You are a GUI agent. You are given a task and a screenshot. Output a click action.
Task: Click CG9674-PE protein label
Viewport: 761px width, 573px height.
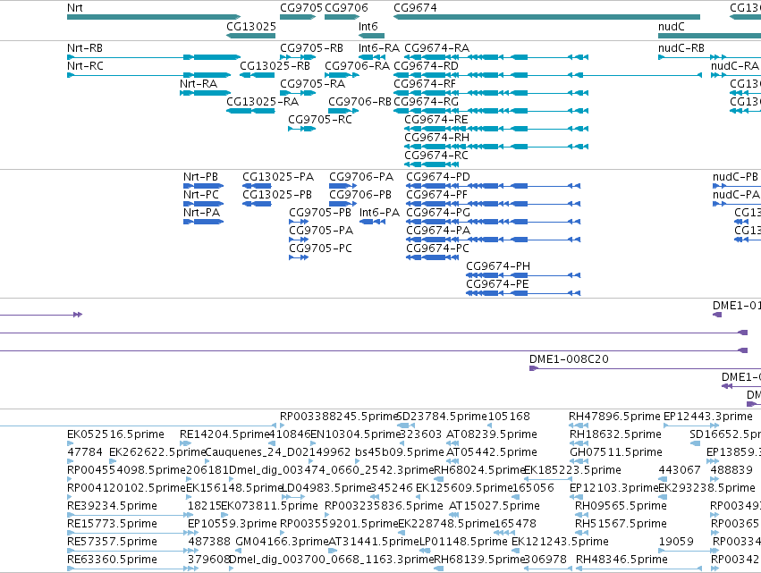point(497,284)
